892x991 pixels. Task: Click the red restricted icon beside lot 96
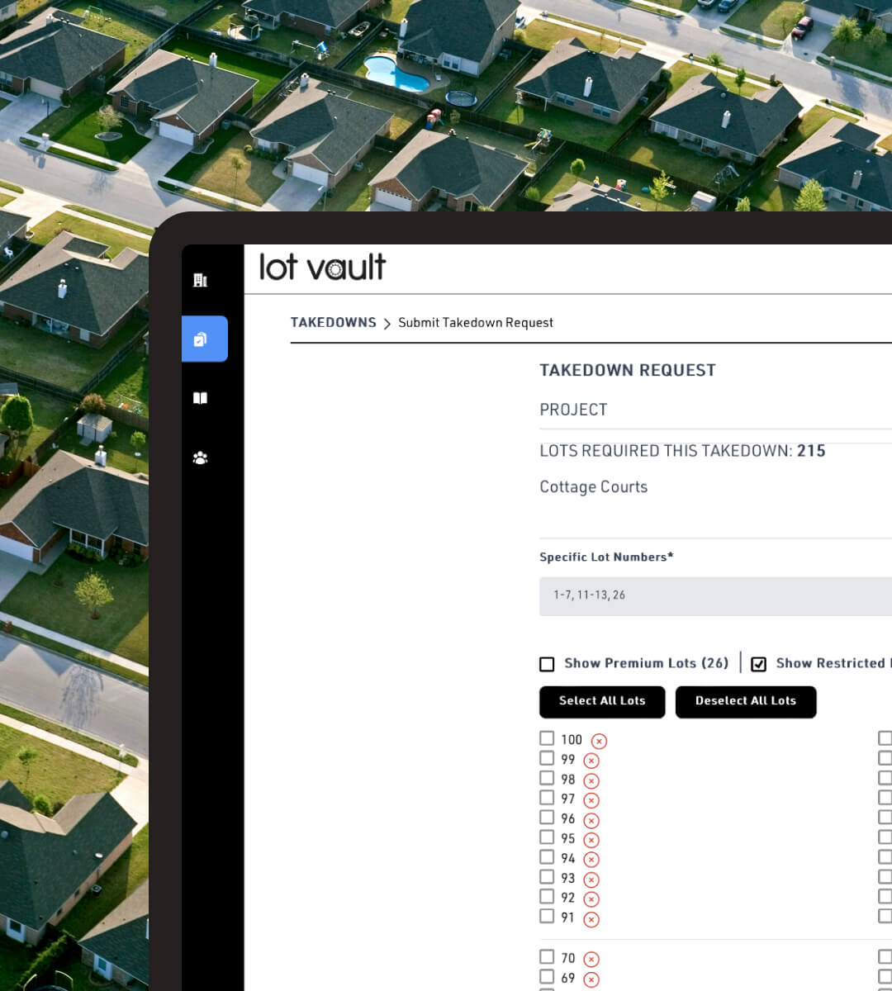(x=591, y=820)
